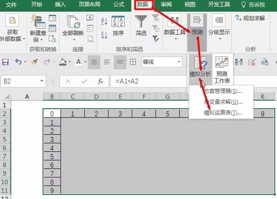
Task: Open 新建查询 in the ribbon
Action: (39, 26)
